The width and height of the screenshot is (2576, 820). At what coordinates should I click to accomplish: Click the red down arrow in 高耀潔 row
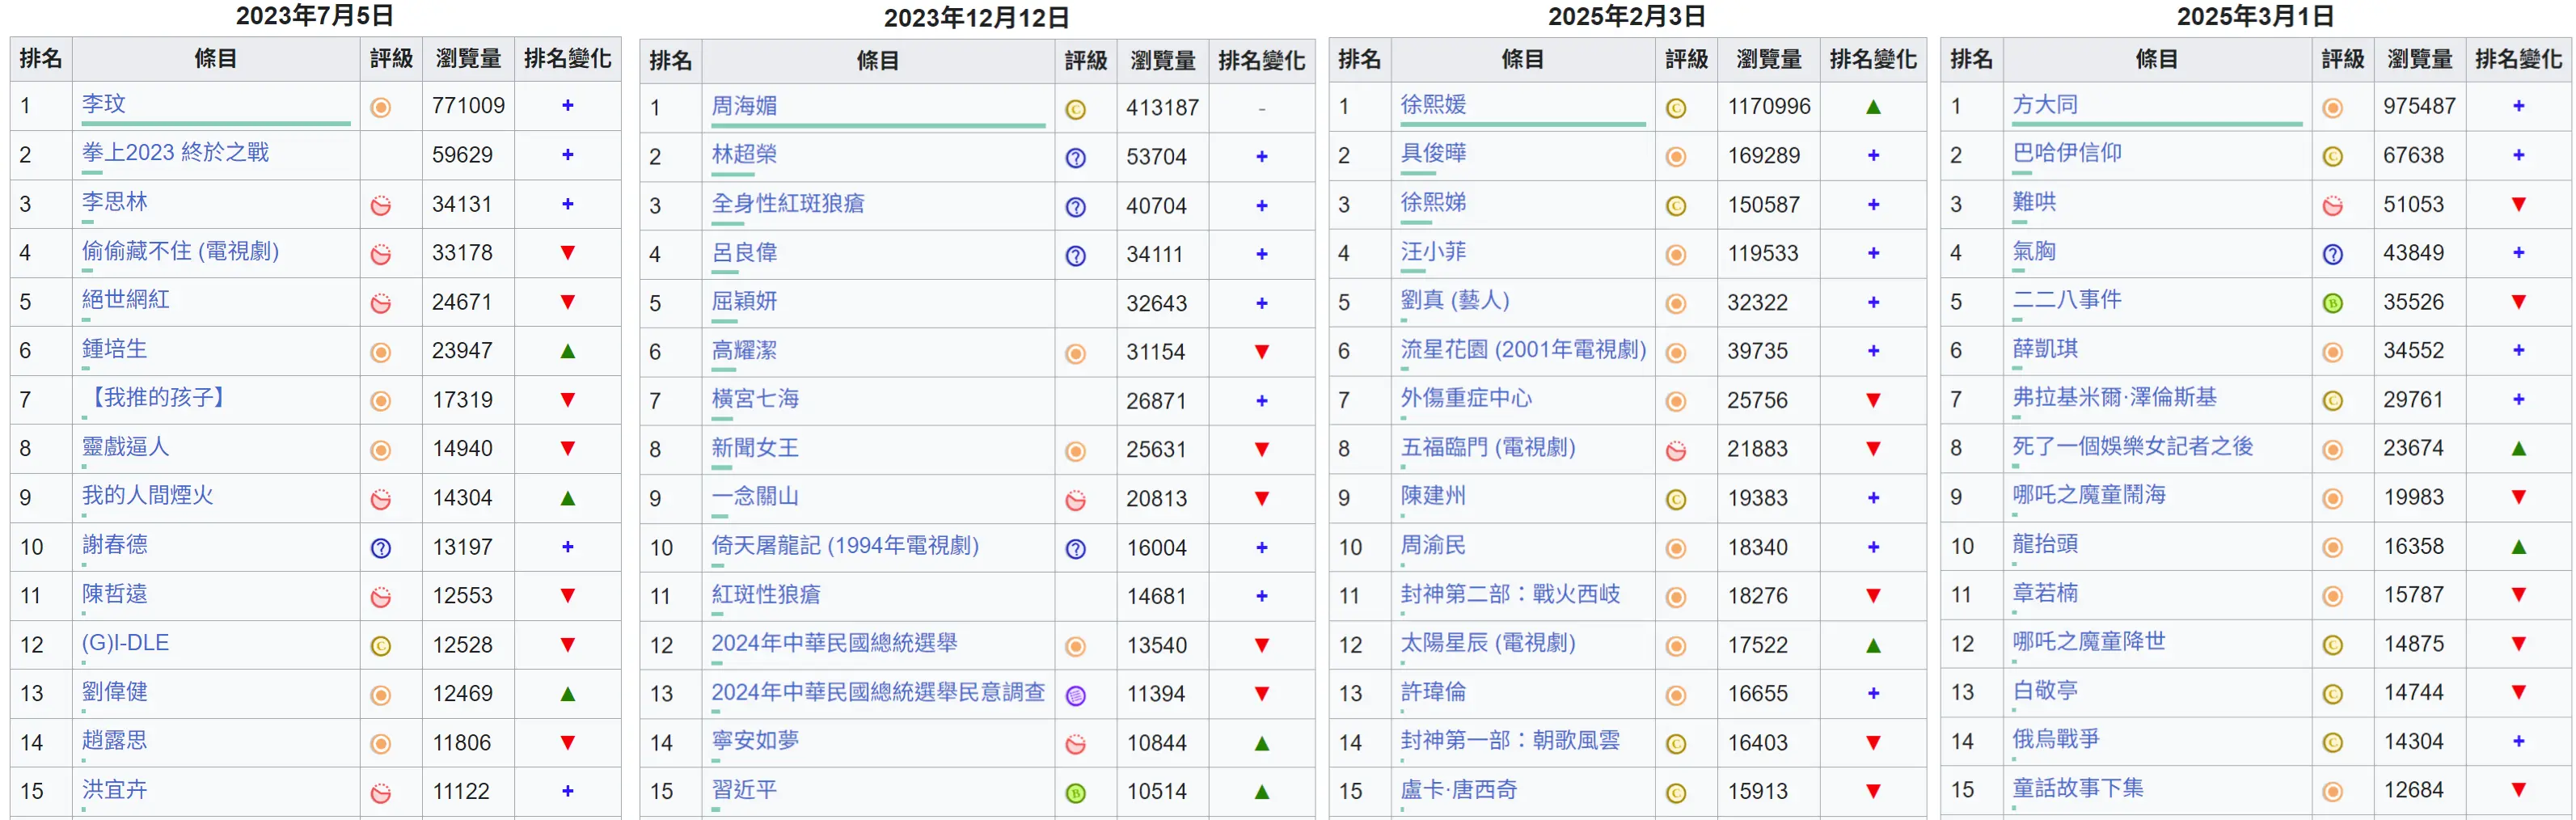click(x=1262, y=352)
